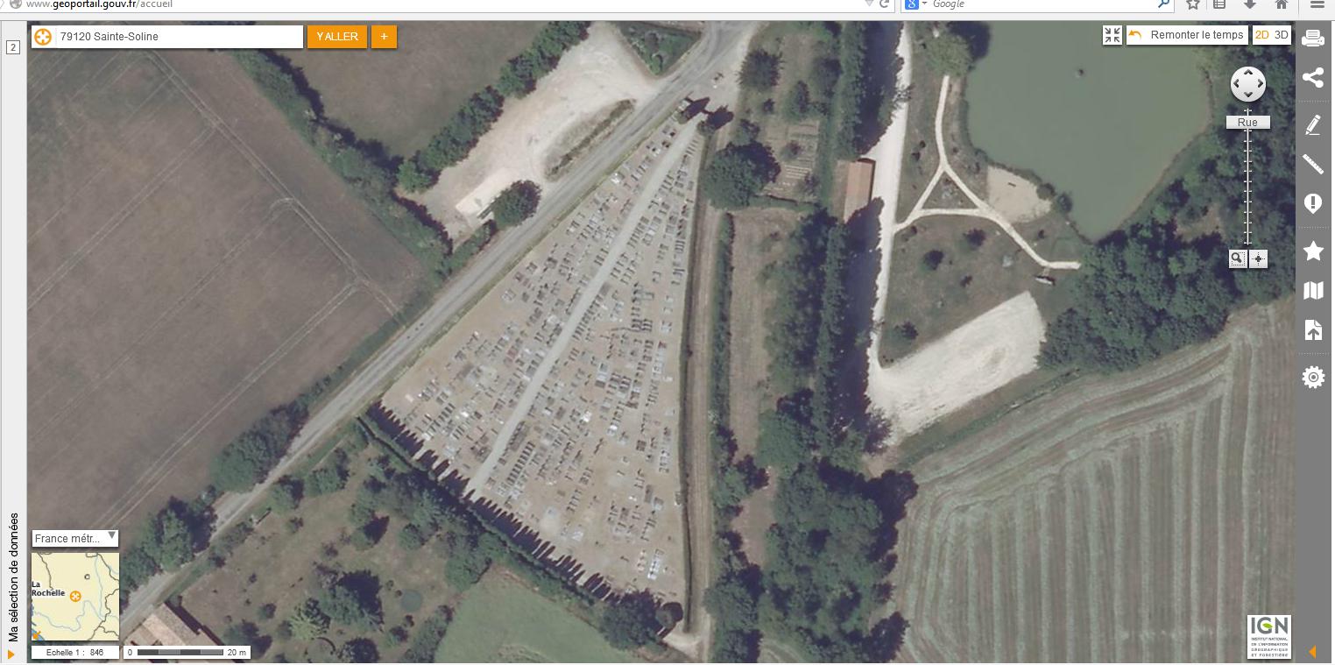
Task: Open the settings gear icon
Action: point(1312,377)
